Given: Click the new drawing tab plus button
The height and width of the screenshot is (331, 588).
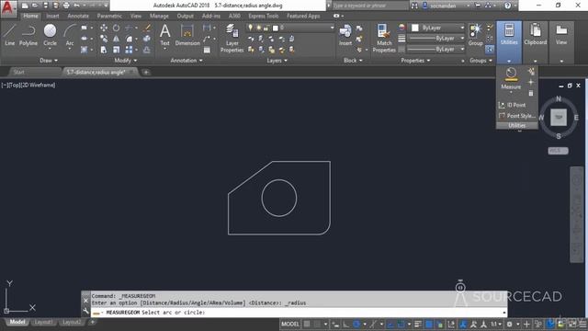Looking at the screenshot, I should click(x=146, y=72).
